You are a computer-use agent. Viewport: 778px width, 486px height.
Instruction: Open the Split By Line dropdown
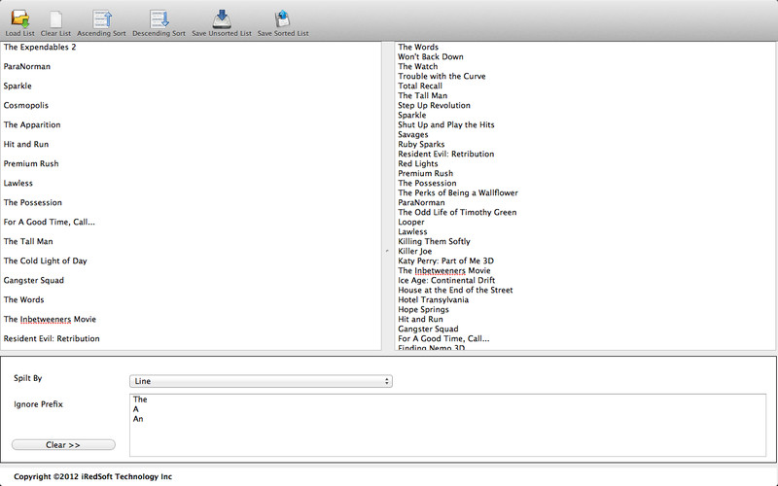click(x=261, y=381)
